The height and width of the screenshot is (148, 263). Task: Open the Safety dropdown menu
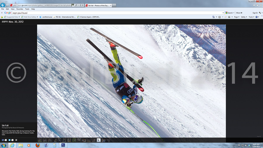(x=244, y=17)
